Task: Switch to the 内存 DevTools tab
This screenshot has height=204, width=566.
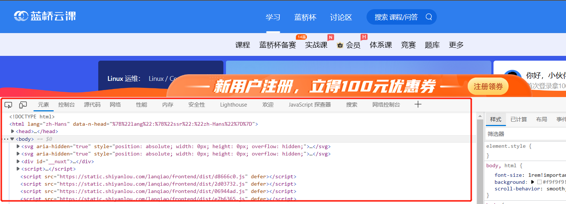Action: click(x=167, y=105)
